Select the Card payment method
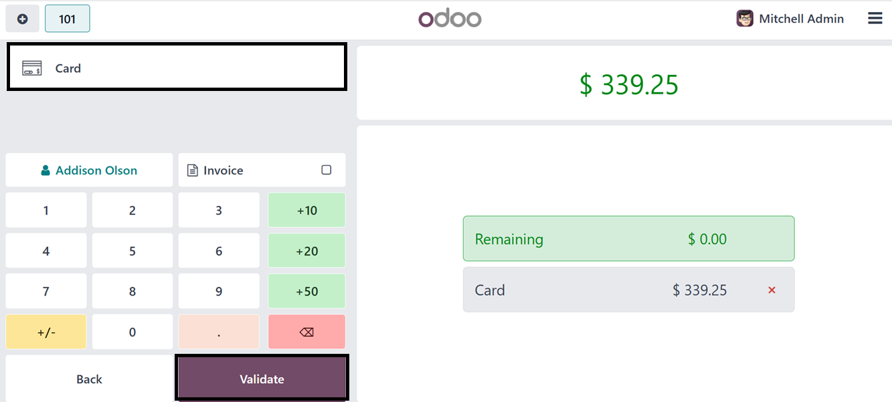Screen dimensions: 892x402 (177, 68)
